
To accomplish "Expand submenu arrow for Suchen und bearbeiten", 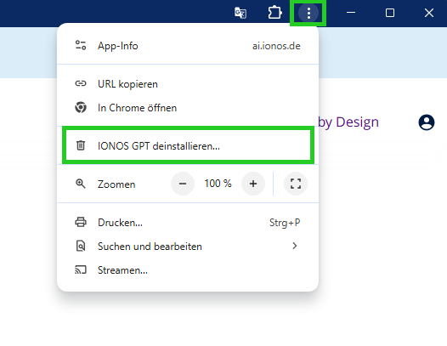I will tap(295, 246).
